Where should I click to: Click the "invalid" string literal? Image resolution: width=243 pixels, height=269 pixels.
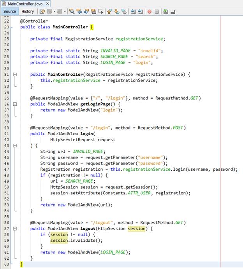click(x=149, y=51)
